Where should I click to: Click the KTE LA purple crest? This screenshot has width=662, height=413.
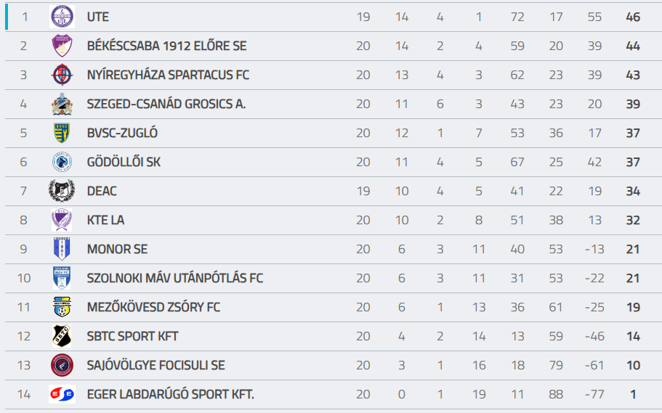pos(62,220)
